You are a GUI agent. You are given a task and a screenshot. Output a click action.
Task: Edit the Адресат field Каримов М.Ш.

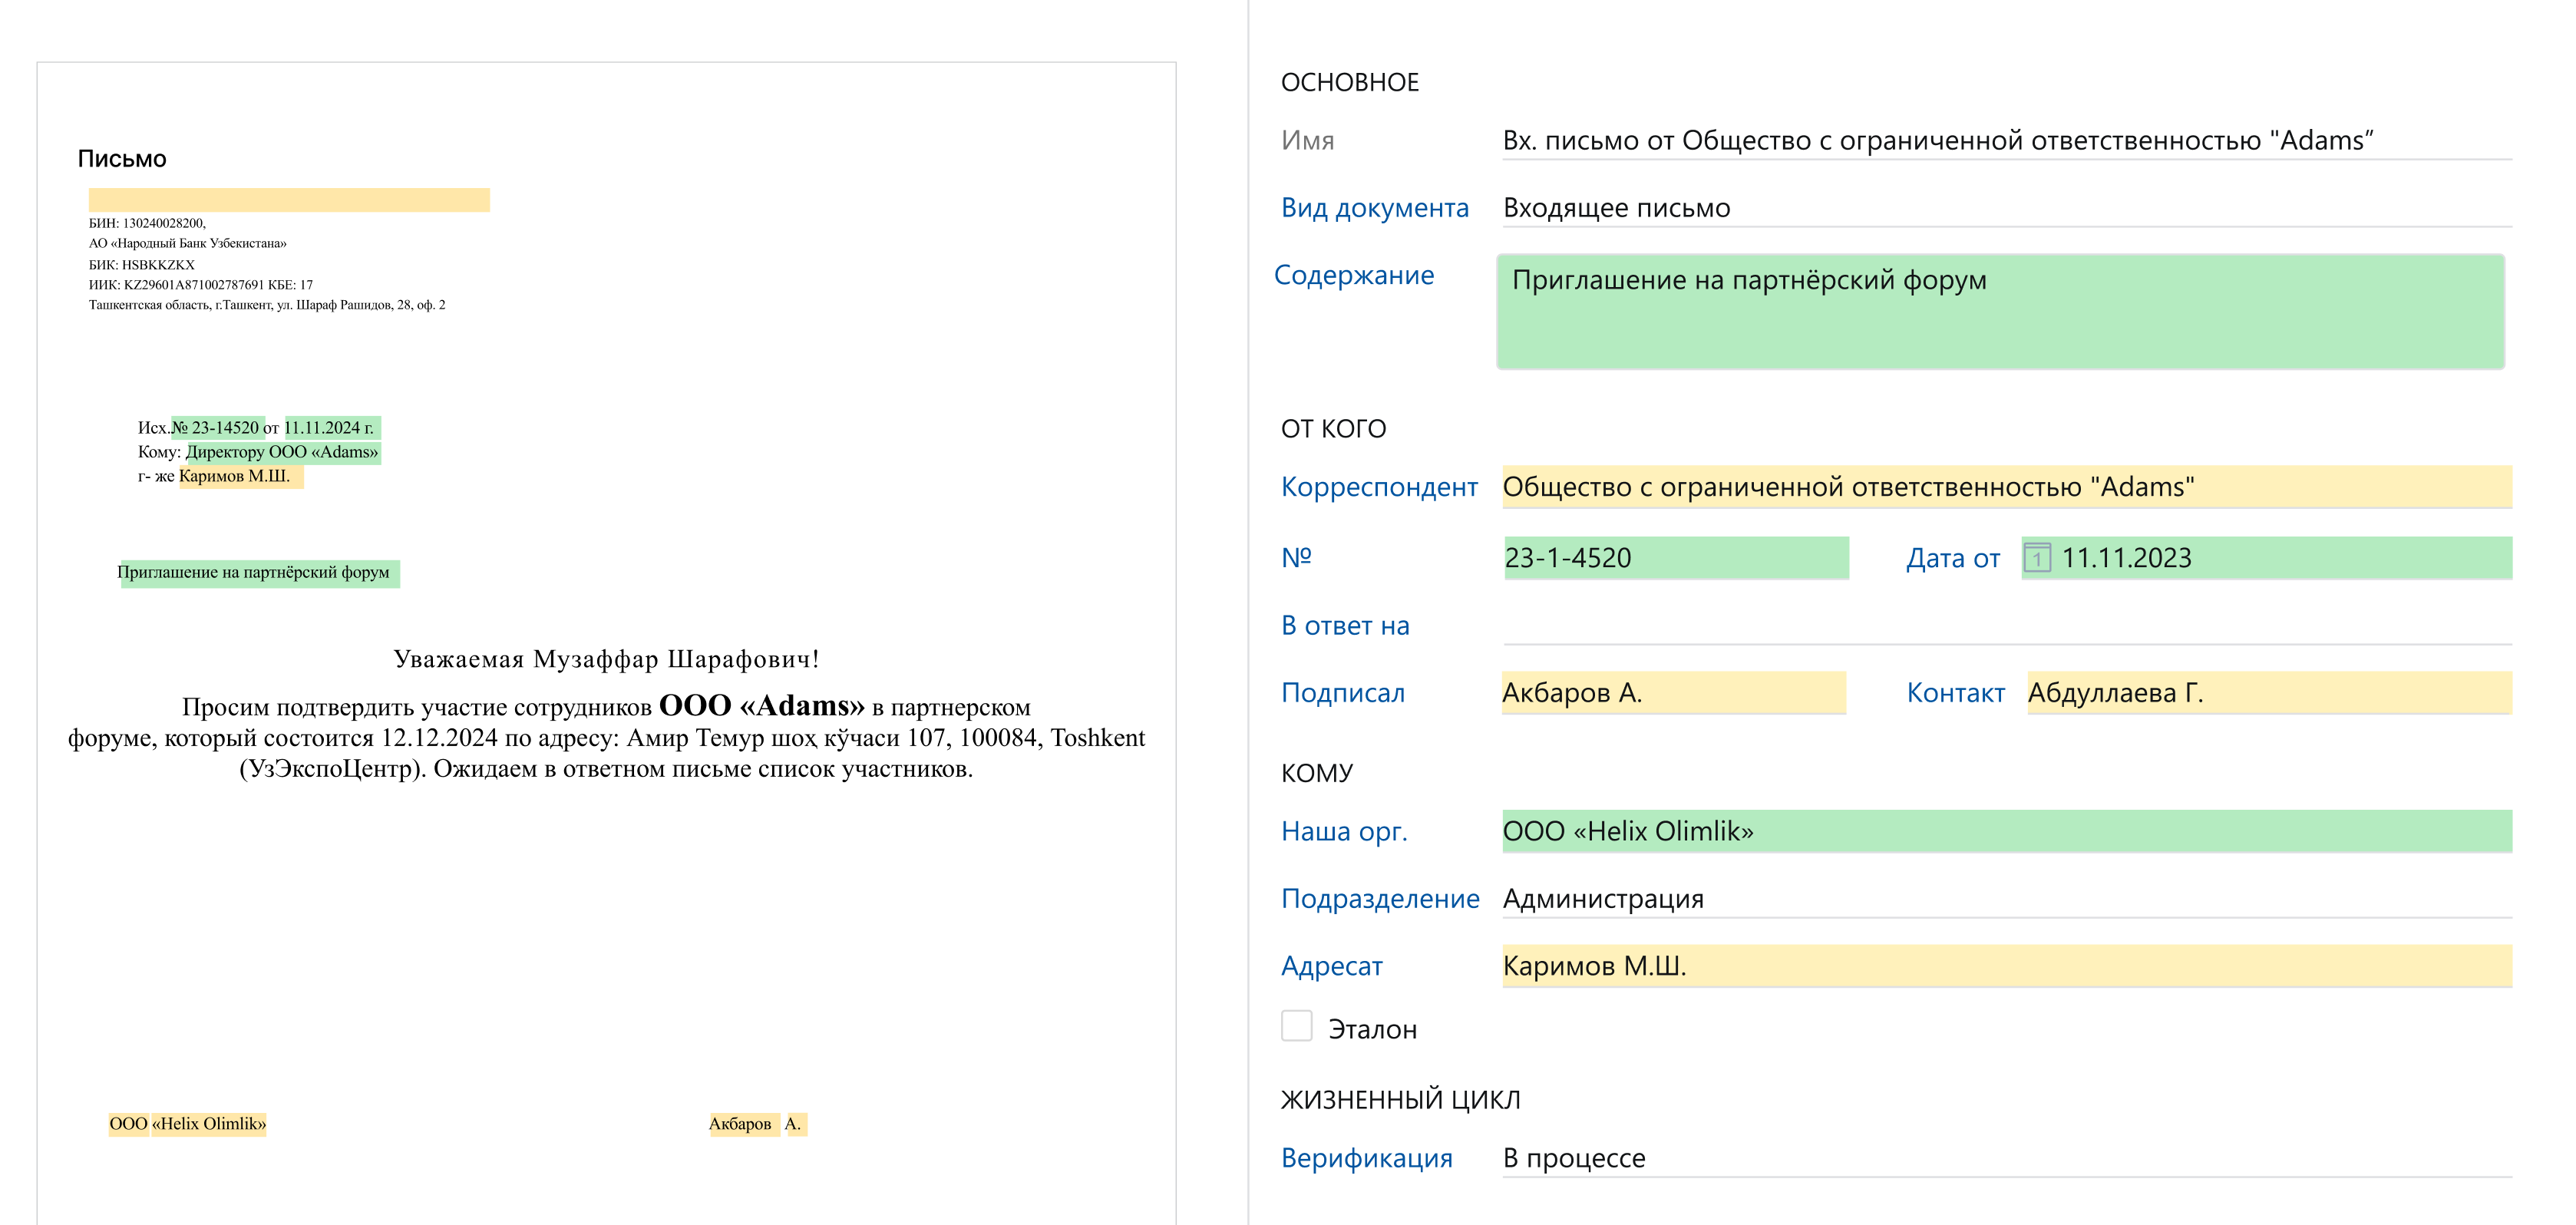click(2006, 966)
